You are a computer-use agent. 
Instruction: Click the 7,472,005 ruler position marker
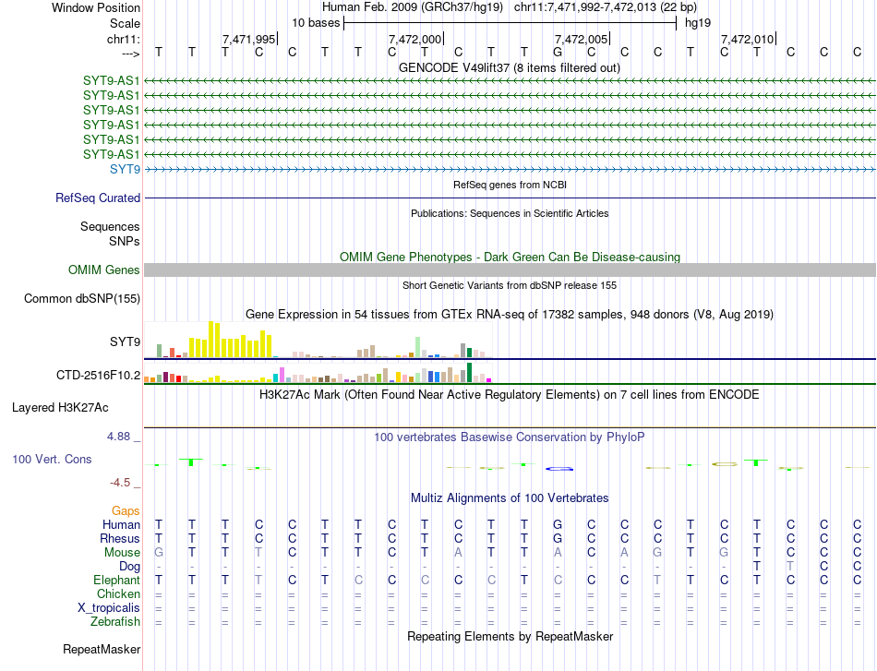pyautogui.click(x=581, y=39)
